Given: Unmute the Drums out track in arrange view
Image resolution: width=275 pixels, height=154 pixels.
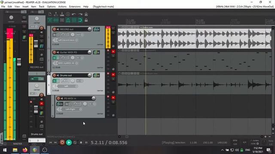Looking at the screenshot, I should [x=113, y=74].
